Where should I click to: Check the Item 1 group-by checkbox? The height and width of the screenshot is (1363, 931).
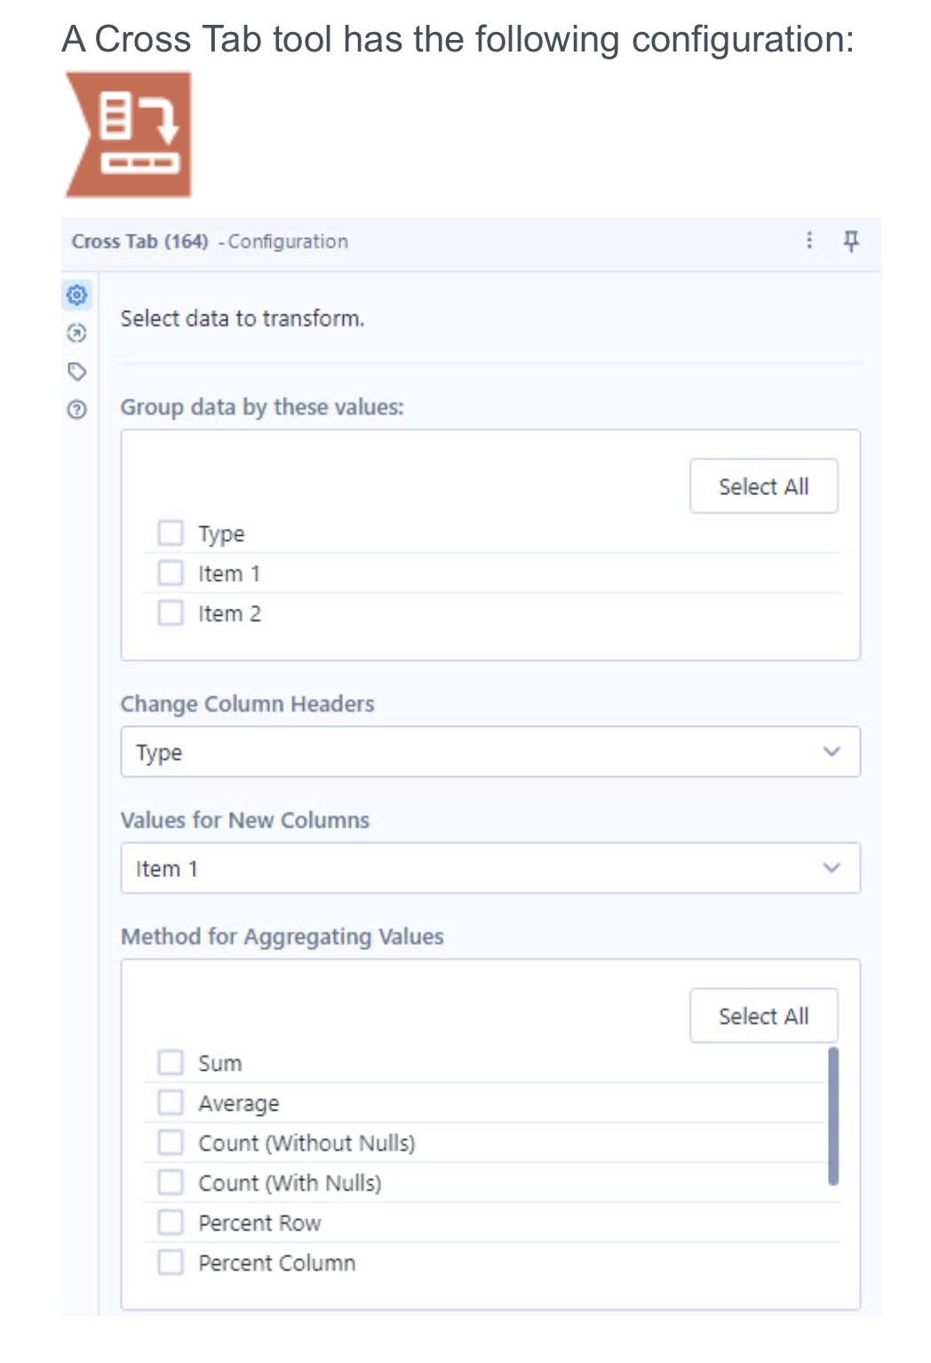pyautogui.click(x=170, y=573)
